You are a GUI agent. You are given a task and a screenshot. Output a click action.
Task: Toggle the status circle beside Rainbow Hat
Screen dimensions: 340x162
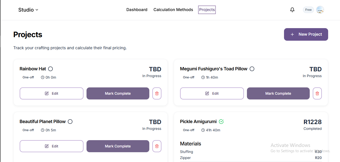click(50, 69)
